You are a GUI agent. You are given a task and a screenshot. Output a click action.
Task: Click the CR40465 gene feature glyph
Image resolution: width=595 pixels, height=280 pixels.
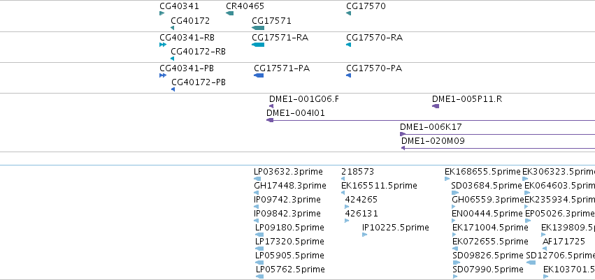coord(229,13)
